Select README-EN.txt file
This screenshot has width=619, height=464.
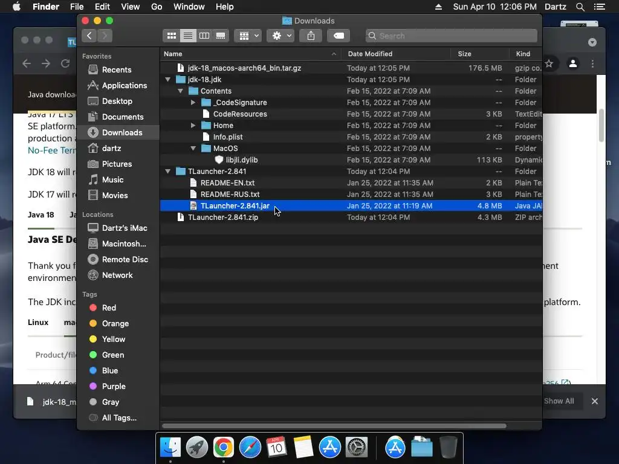coord(351,183)
